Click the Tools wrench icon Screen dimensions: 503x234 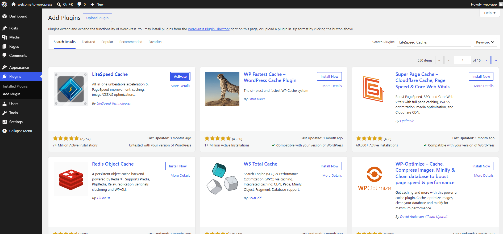5,113
